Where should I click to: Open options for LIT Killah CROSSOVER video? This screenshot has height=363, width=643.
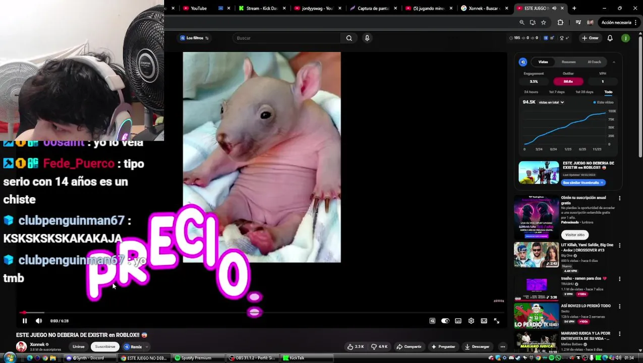620,246
